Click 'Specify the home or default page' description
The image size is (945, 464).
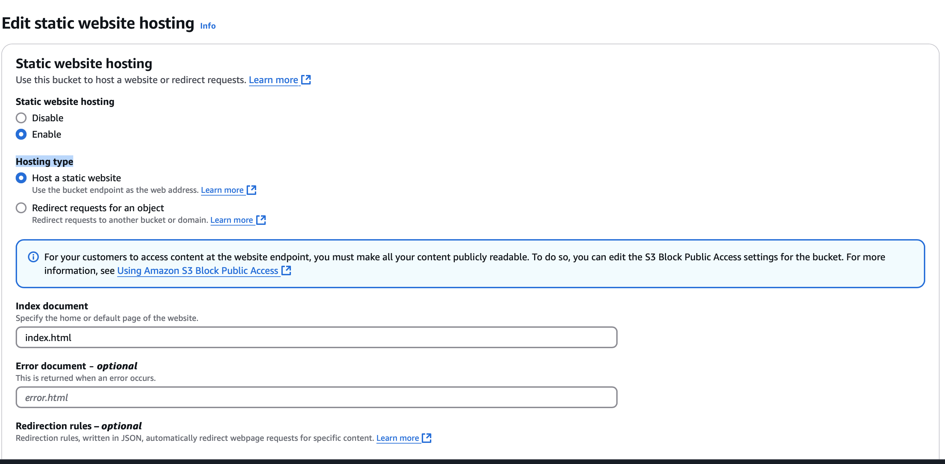[x=107, y=318]
